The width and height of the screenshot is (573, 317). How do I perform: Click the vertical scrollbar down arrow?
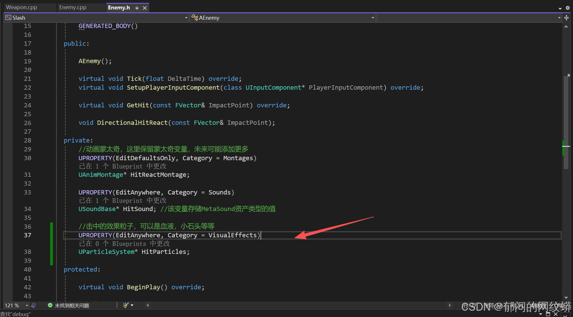point(566,298)
